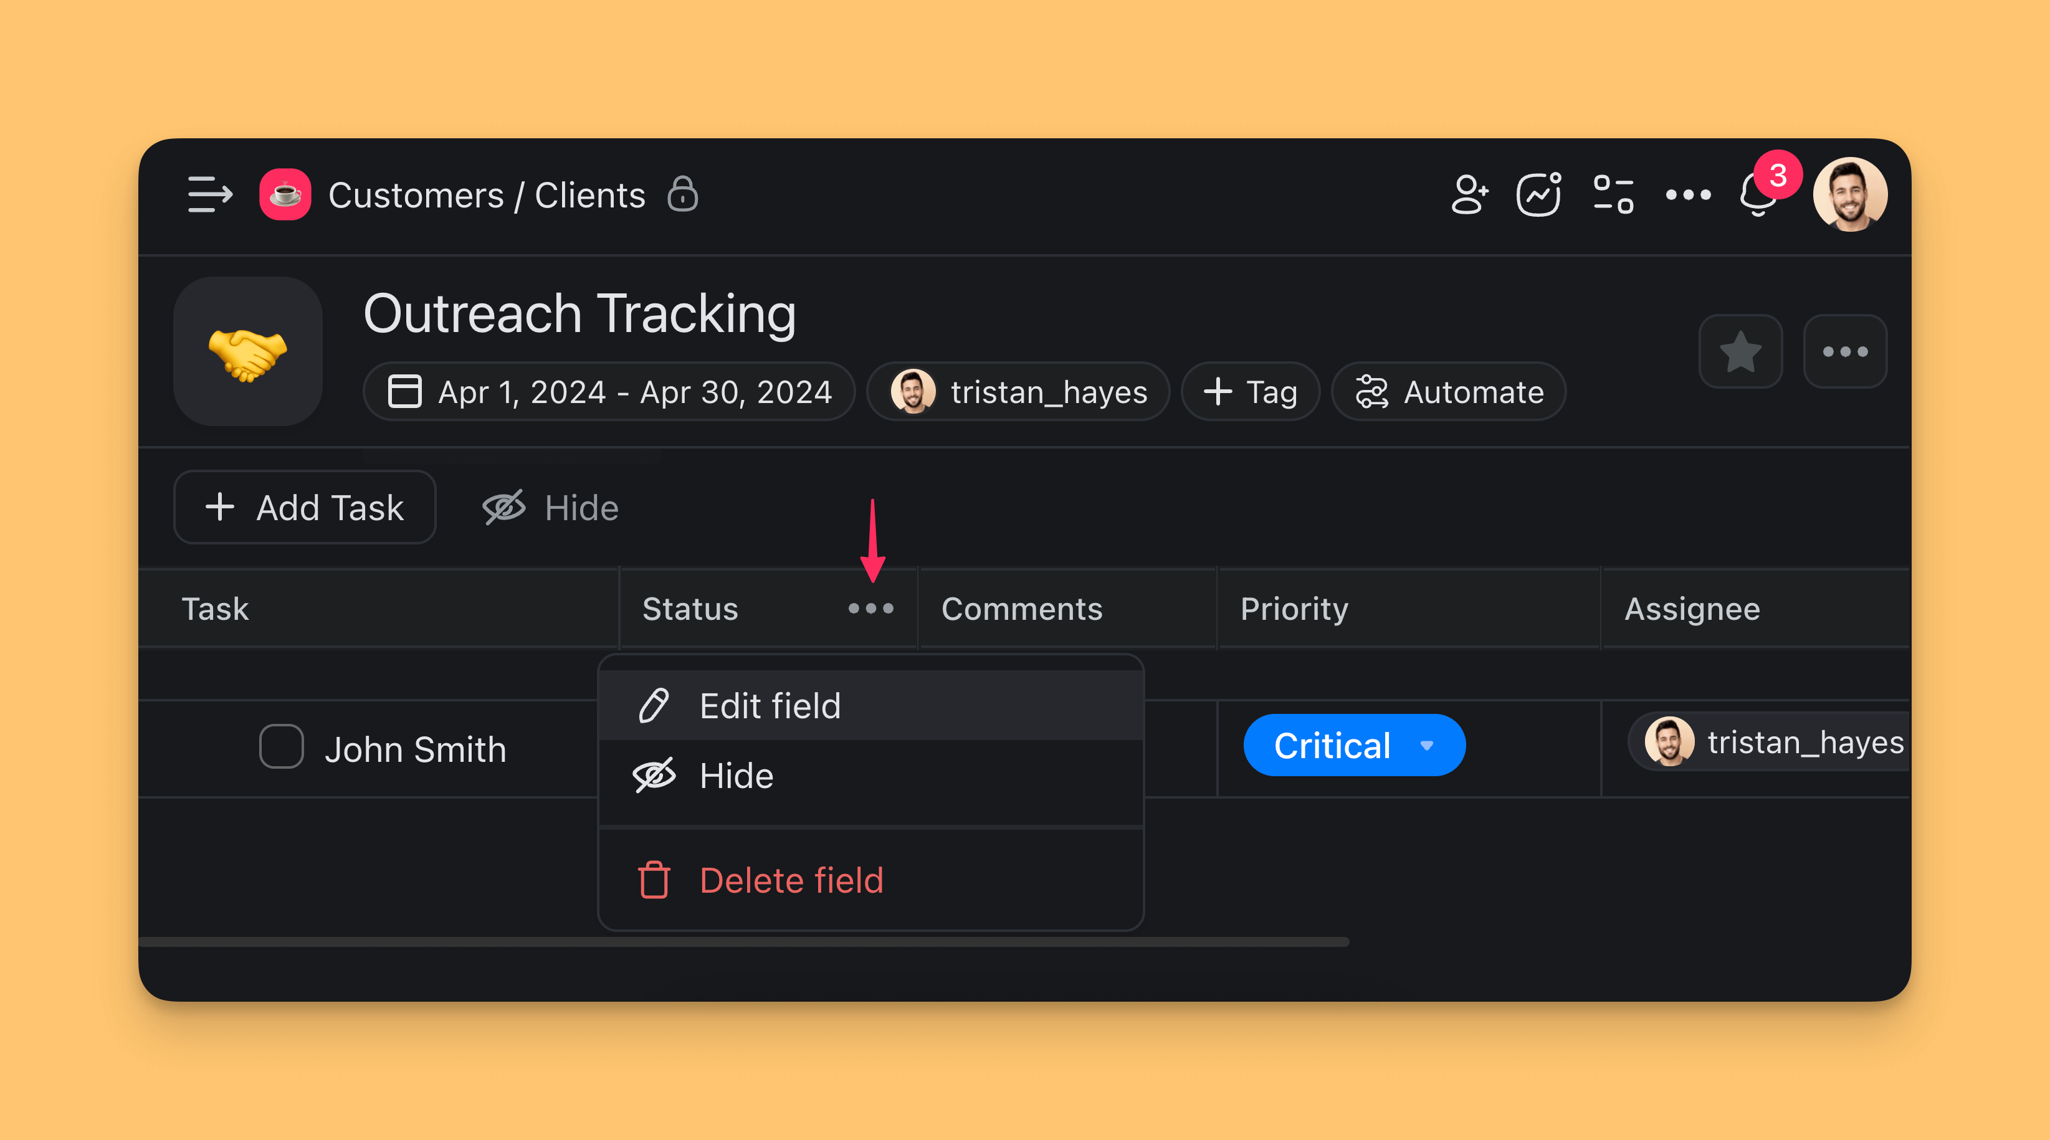The width and height of the screenshot is (2050, 1140).
Task: Toggle Hide fields in the toolbar
Action: (551, 508)
